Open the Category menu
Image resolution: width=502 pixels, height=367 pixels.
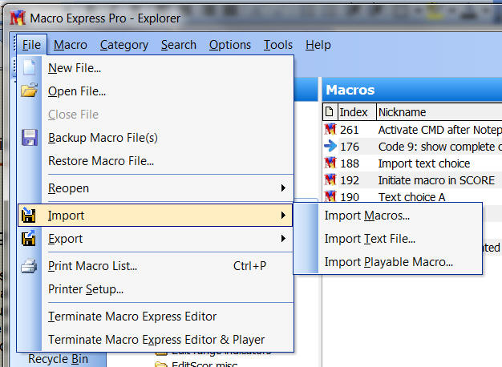point(124,45)
